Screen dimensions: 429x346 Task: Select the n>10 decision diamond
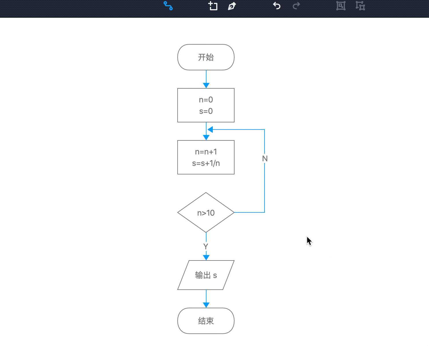click(206, 213)
